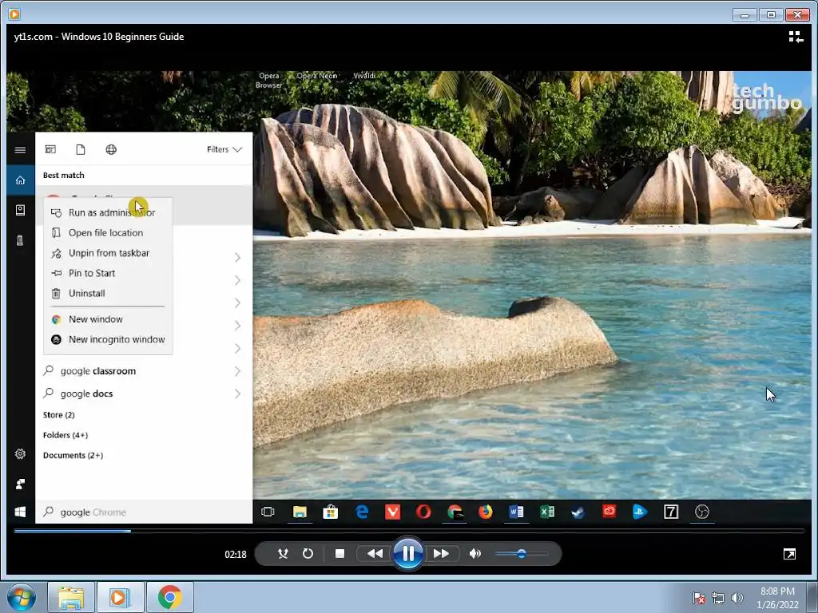Choose Uninstall from context menu
Image resolution: width=818 pixels, height=613 pixels.
tap(108, 294)
